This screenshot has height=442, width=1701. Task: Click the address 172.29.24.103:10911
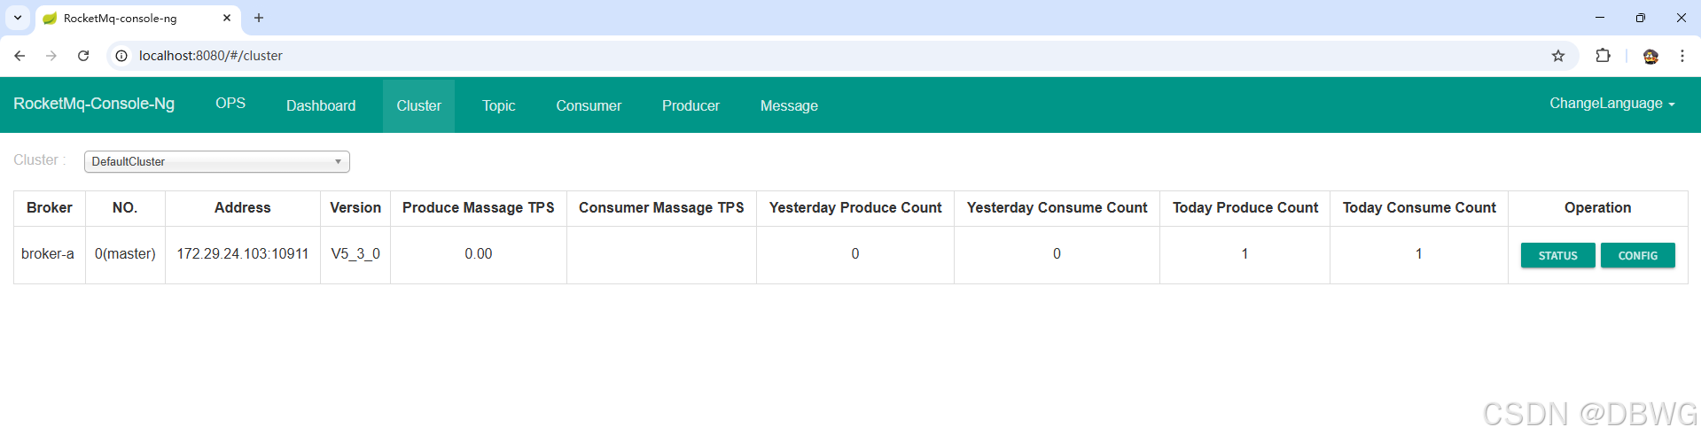coord(243,254)
